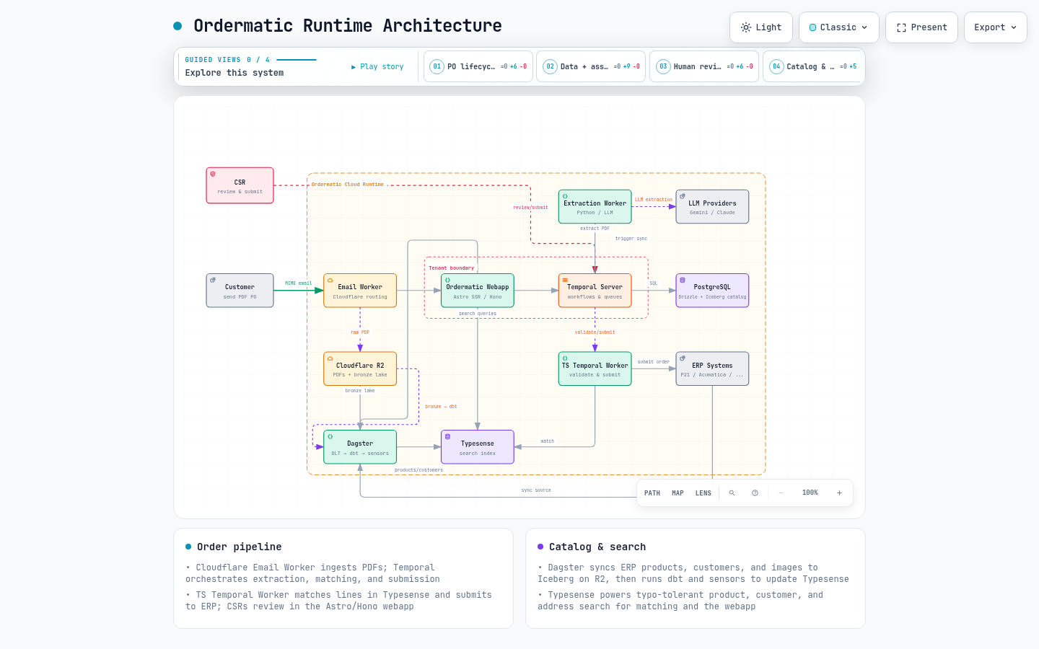Reset zoom via the 100% label
The height and width of the screenshot is (649, 1039).
click(x=810, y=493)
